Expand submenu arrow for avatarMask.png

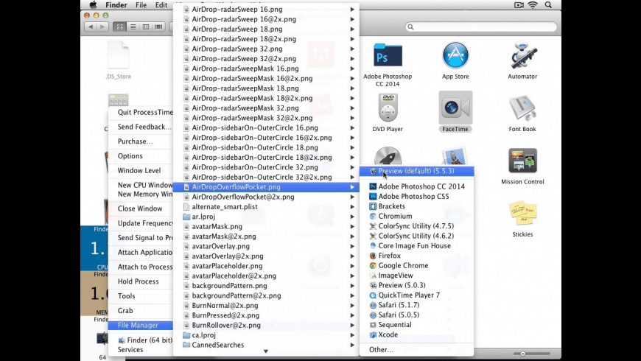point(352,226)
